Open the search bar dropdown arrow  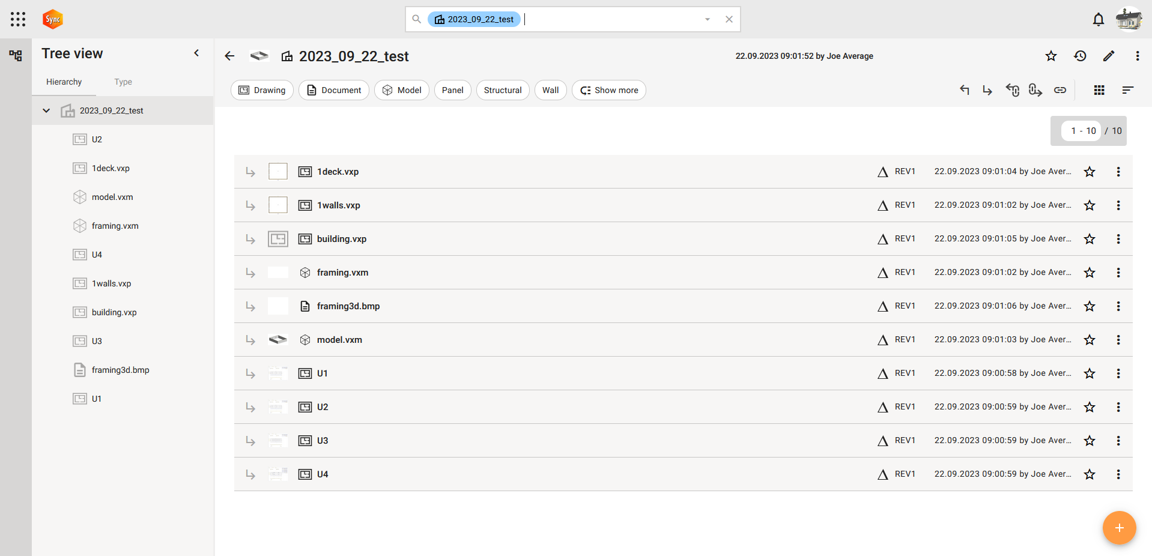(708, 19)
